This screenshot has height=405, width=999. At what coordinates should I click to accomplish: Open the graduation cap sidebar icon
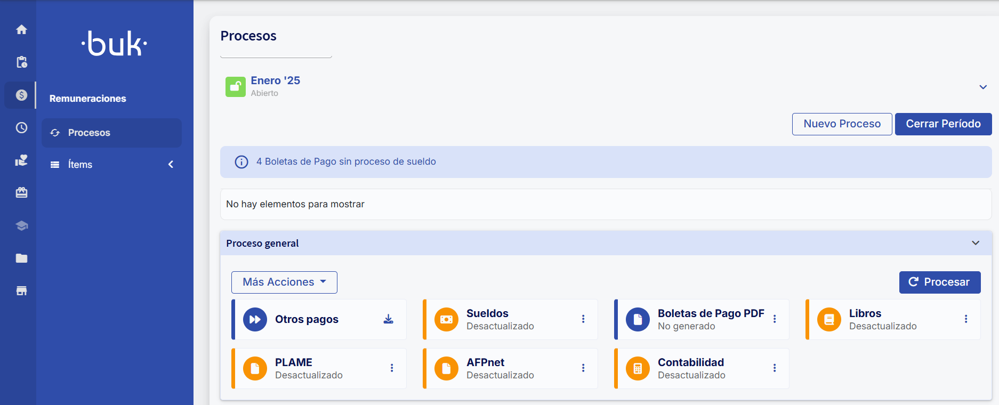point(21,225)
